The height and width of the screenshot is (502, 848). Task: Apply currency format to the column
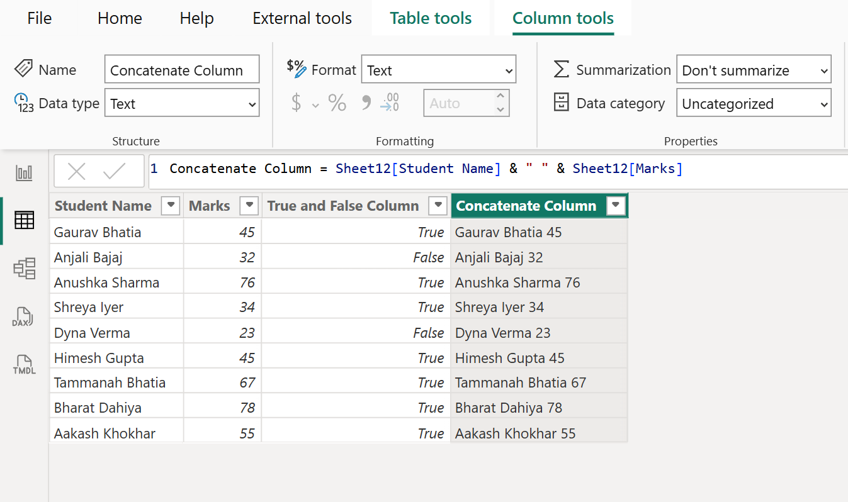pyautogui.click(x=297, y=103)
